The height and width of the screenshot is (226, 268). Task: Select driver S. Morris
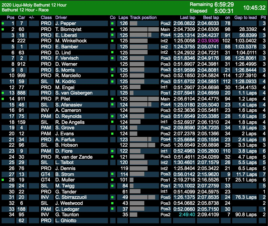pos(65,70)
